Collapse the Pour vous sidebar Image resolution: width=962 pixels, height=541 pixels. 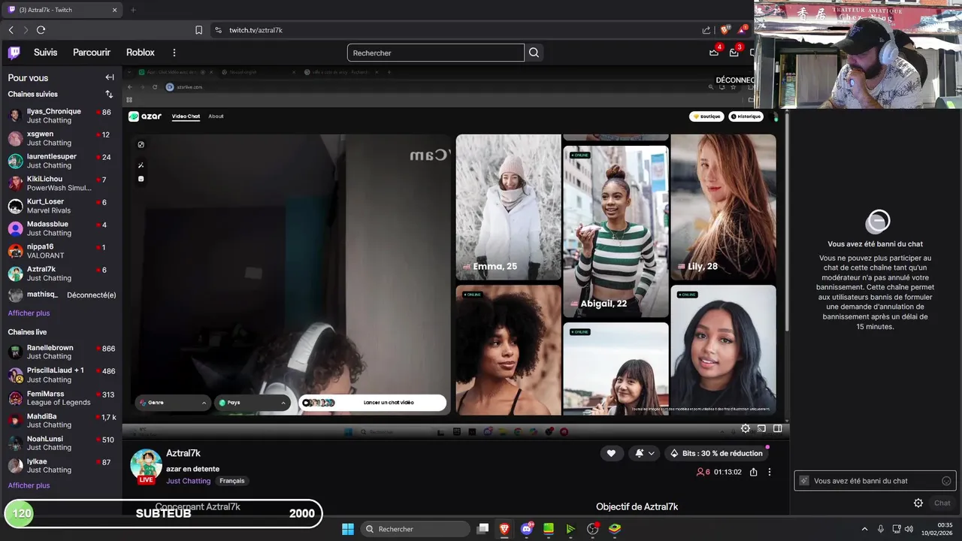point(110,77)
